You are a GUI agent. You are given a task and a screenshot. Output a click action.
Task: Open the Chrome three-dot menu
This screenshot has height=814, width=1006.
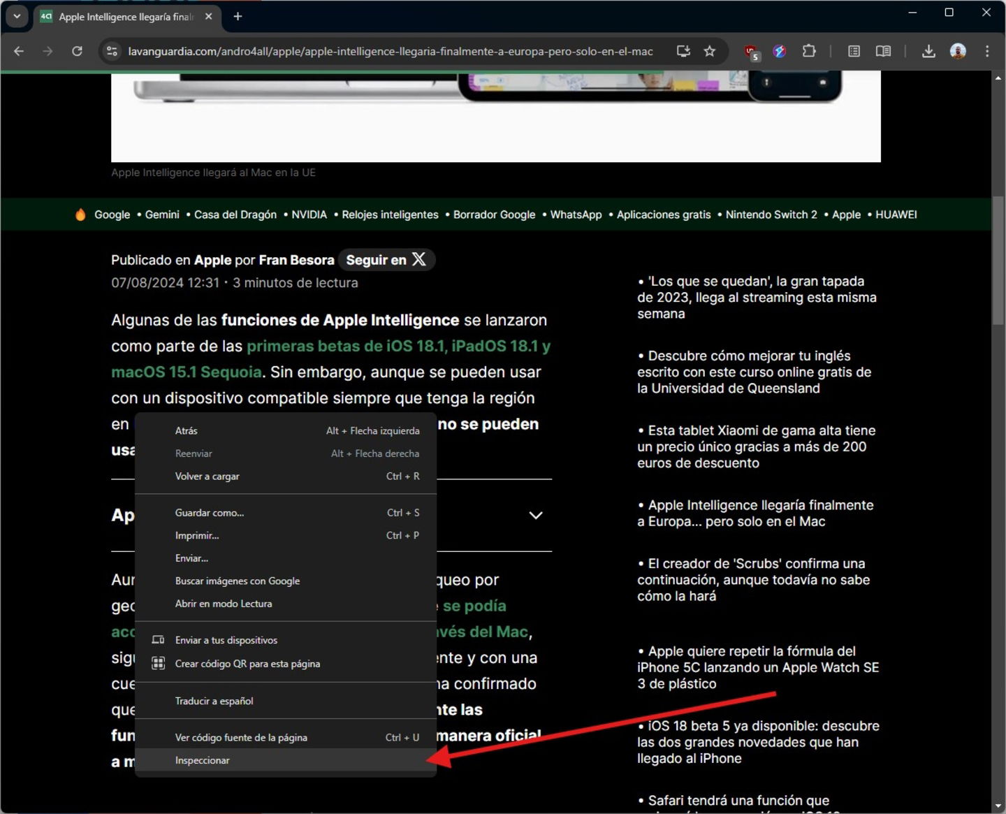click(987, 51)
